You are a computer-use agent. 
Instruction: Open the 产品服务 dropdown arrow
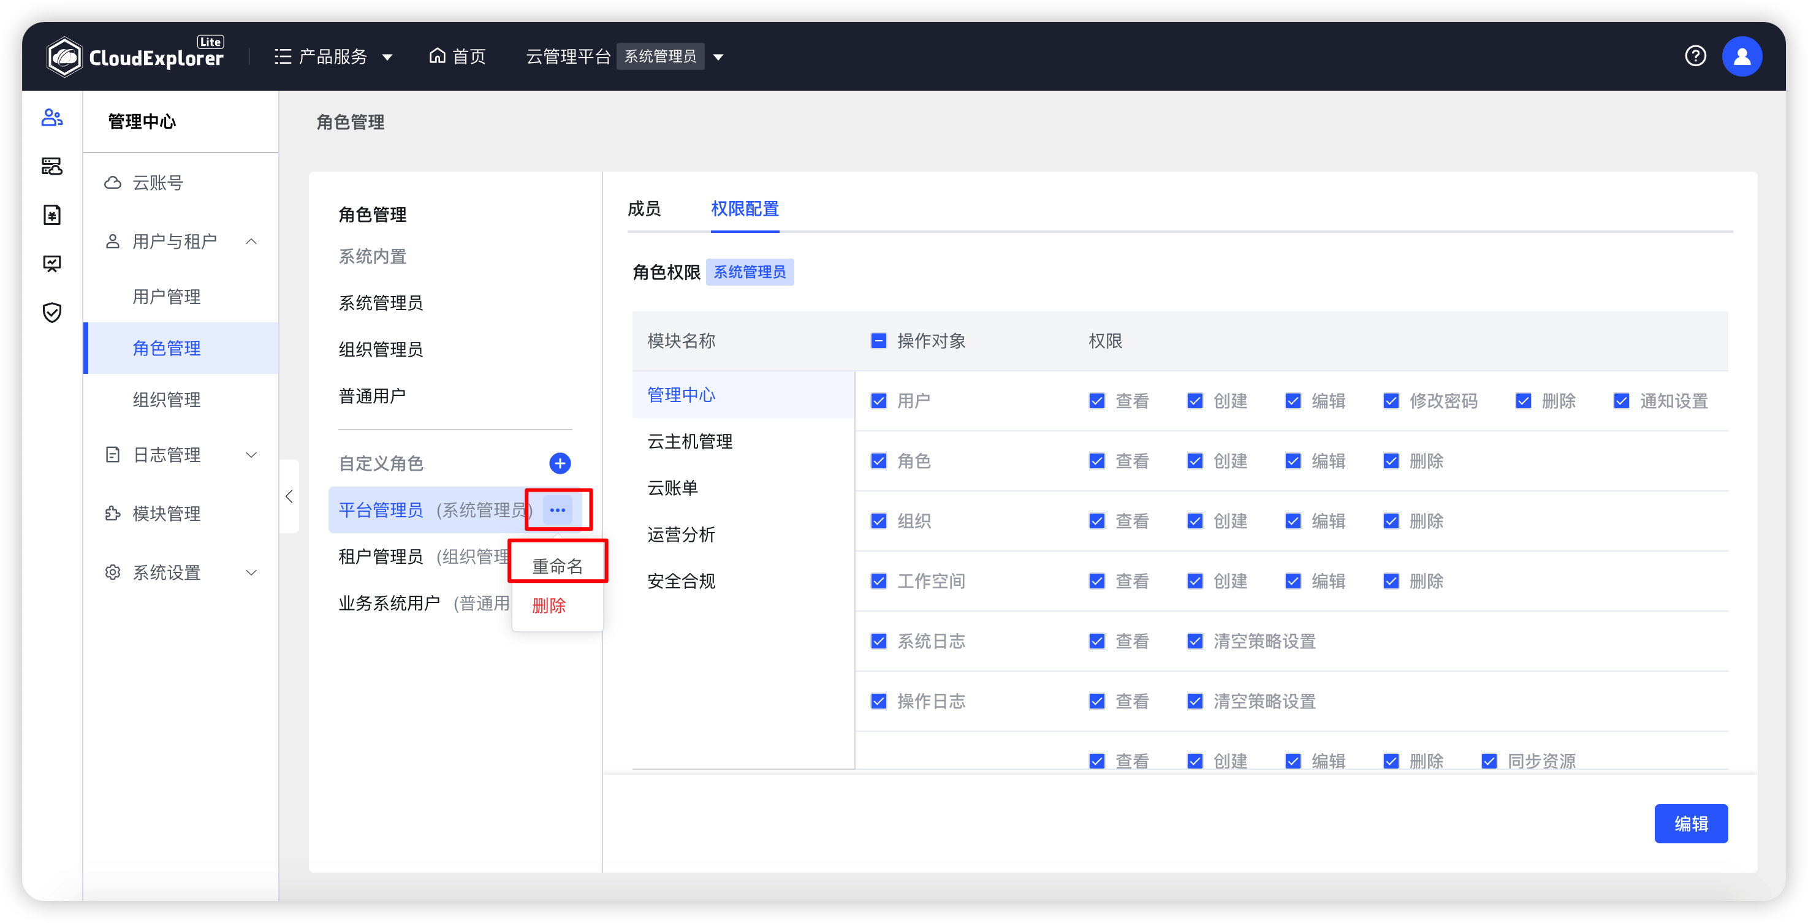387,57
